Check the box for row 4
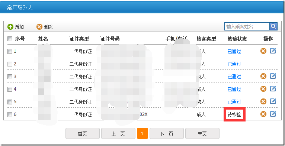285x146 pixels. pos(10,89)
